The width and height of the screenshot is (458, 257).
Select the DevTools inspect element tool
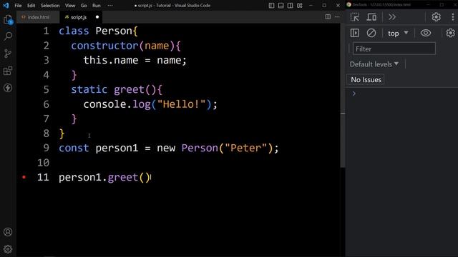355,17
